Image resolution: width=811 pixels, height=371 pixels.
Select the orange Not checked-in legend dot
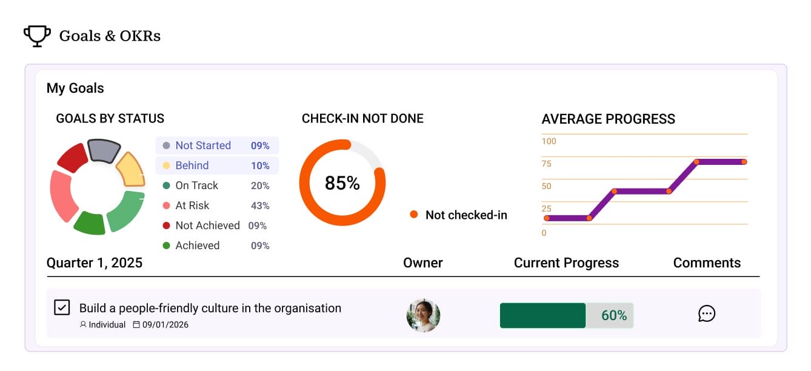pos(413,214)
